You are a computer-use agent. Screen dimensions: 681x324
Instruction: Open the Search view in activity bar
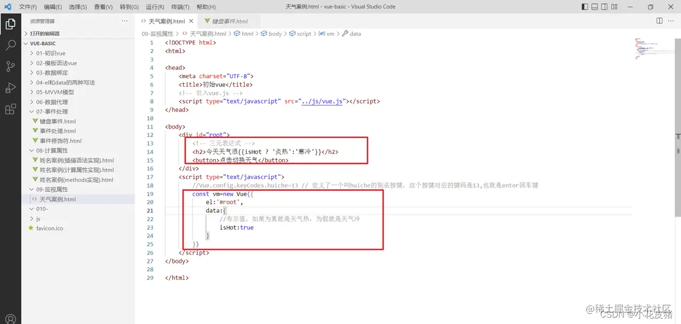pos(10,45)
